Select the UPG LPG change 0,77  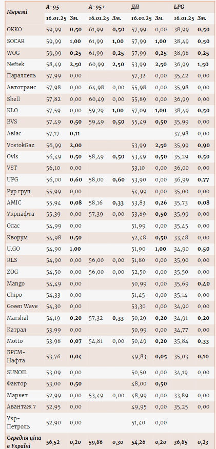click(x=203, y=180)
